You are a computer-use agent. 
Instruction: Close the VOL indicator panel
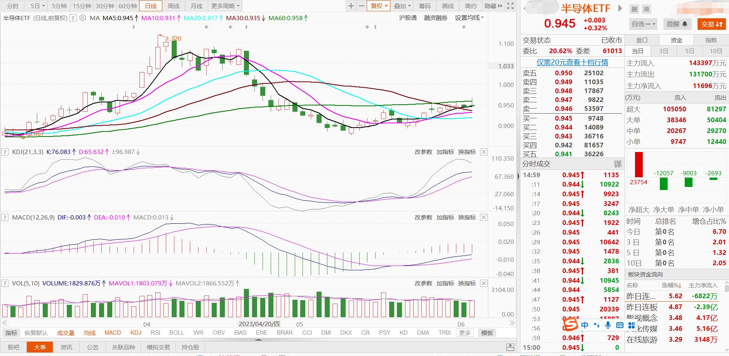pos(484,283)
